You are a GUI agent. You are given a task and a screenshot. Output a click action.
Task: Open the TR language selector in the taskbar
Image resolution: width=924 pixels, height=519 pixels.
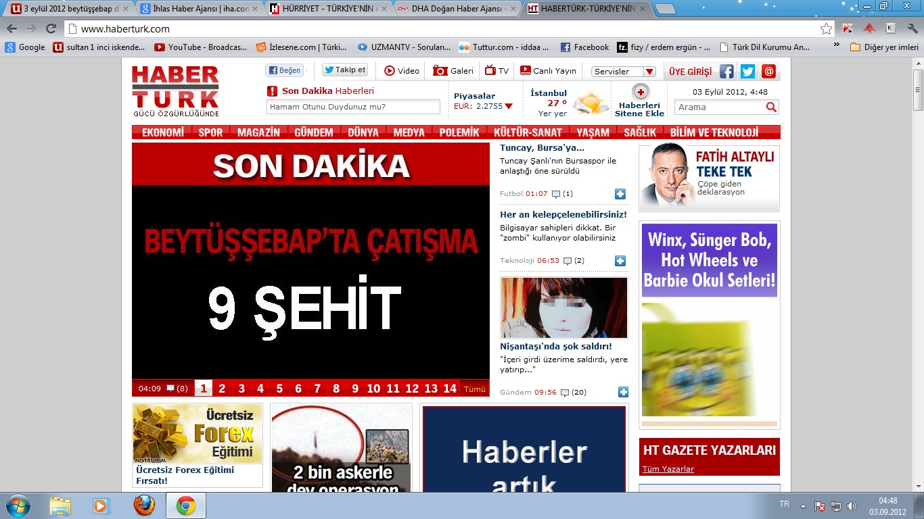tap(785, 504)
